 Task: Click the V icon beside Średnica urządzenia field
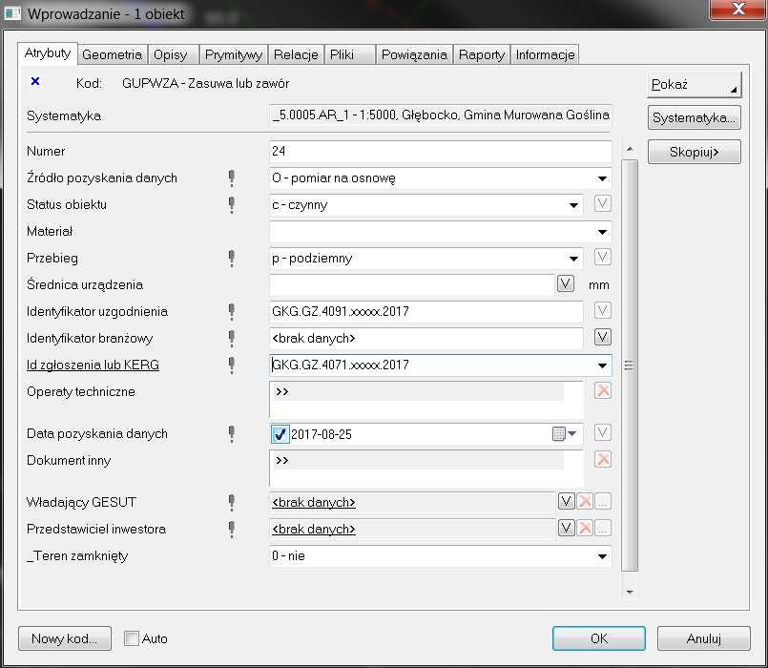(x=565, y=283)
